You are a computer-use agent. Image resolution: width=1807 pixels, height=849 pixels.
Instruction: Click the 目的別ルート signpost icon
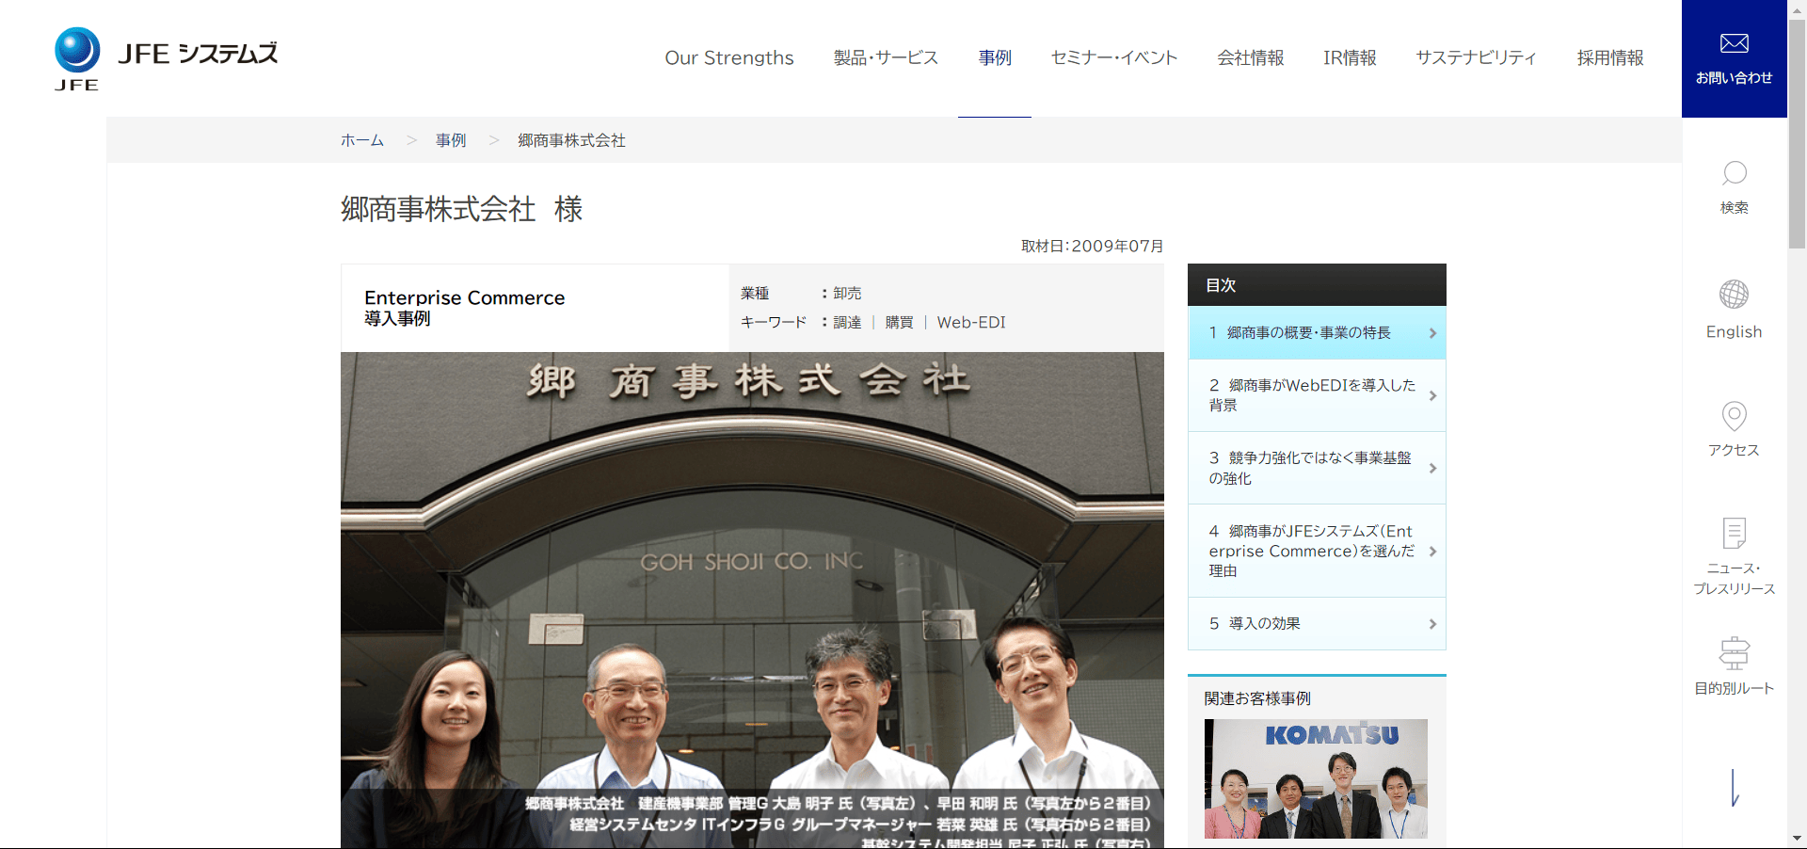point(1734,653)
